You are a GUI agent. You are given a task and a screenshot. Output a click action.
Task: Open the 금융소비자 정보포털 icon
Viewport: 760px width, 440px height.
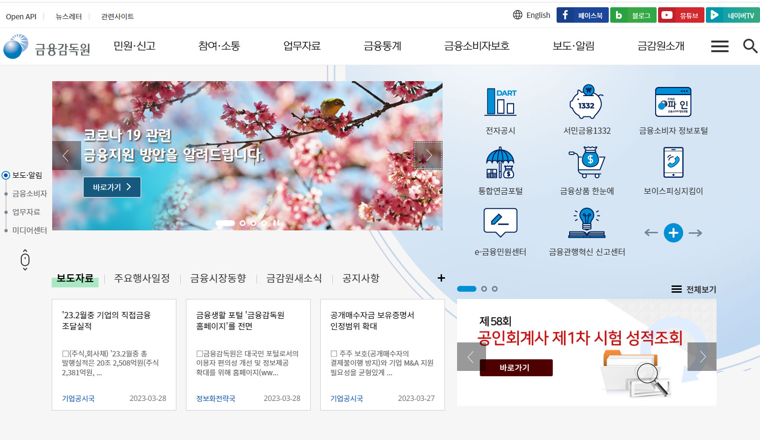pyautogui.click(x=673, y=102)
